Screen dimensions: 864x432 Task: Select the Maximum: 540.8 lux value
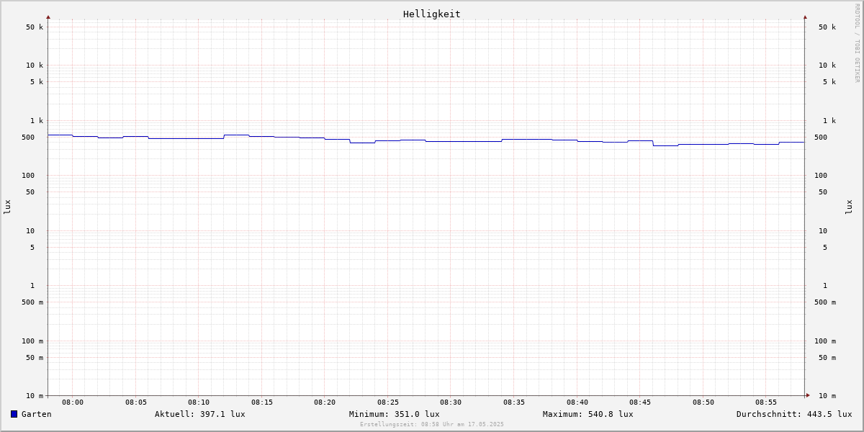click(588, 414)
